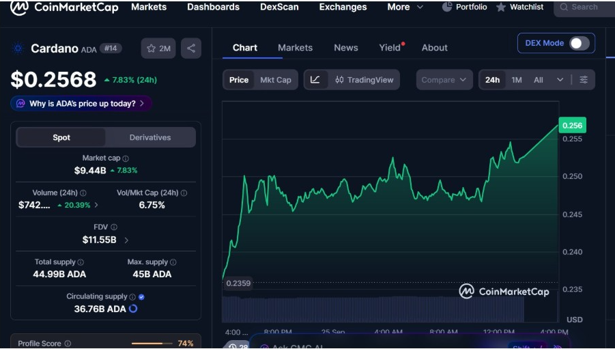Select Mkt Cap chart mode
The height and width of the screenshot is (349, 615).
tap(276, 80)
